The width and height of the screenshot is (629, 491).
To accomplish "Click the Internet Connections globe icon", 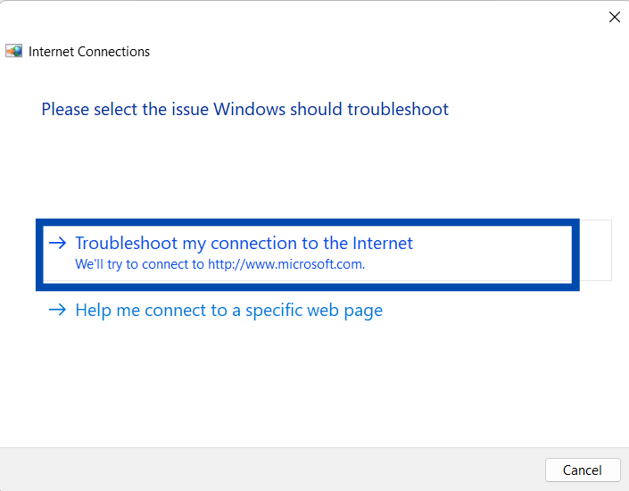I will 14,51.
